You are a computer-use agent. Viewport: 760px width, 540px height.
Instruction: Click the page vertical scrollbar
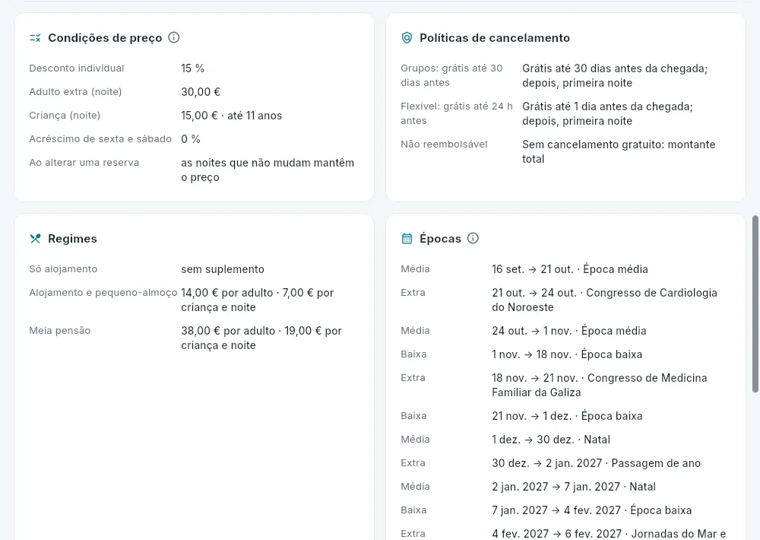pyautogui.click(x=755, y=304)
